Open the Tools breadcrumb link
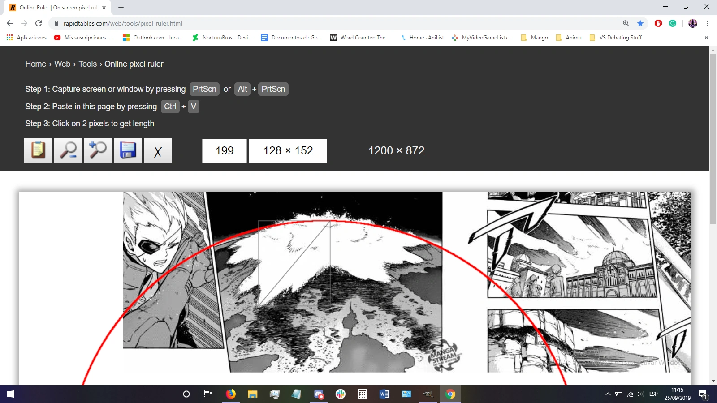717x403 pixels. pyautogui.click(x=88, y=64)
